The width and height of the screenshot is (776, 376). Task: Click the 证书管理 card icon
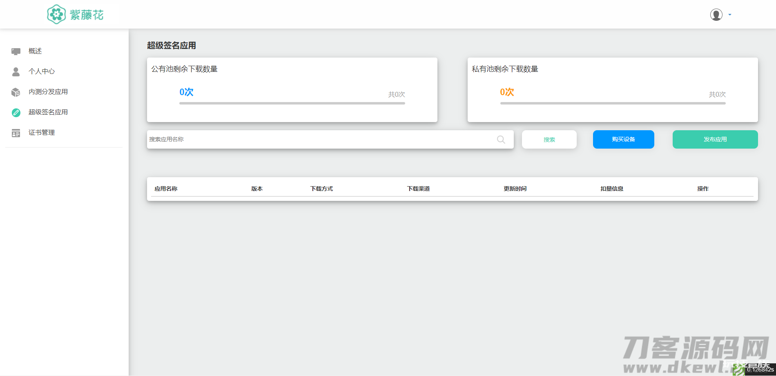16,133
